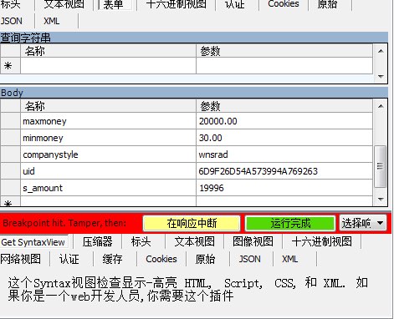The width and height of the screenshot is (394, 319).
Task: Select row header of uid row
Action: point(10,171)
